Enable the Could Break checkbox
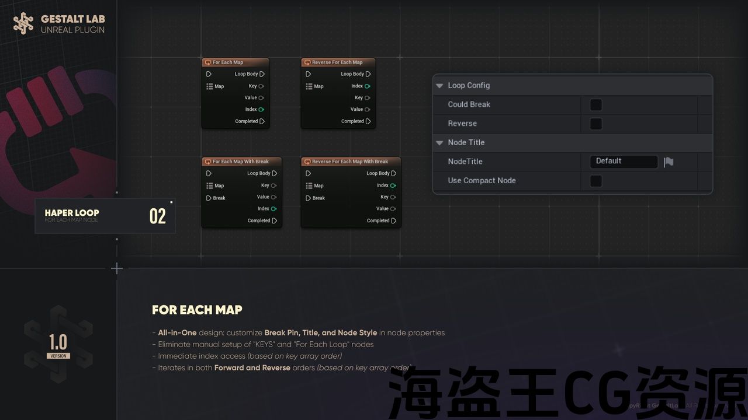This screenshot has height=420, width=748. click(x=595, y=105)
